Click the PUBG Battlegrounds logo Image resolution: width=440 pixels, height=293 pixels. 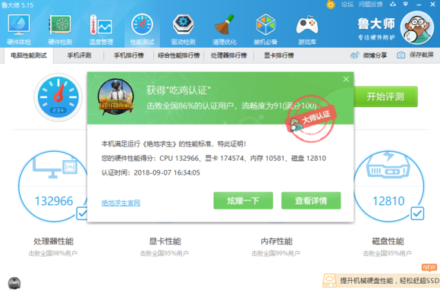tap(115, 97)
